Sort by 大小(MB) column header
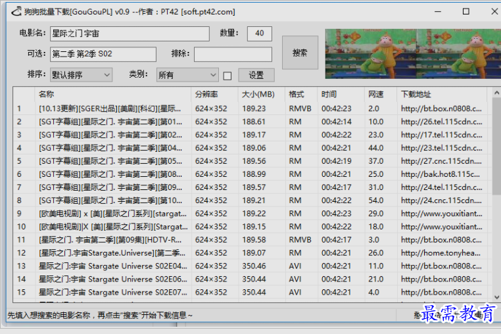501x334 pixels. 261,94
